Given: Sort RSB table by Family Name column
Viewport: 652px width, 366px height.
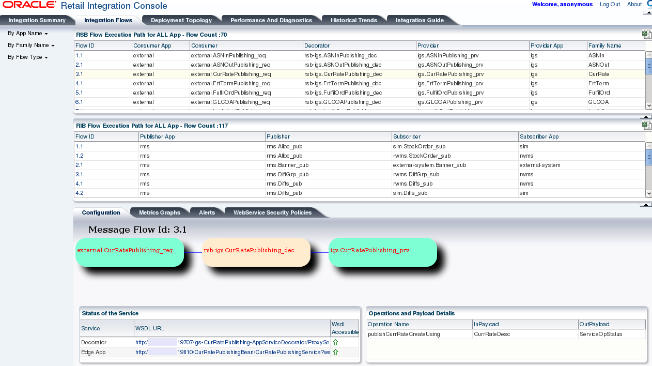Looking at the screenshot, I should click(x=616, y=45).
